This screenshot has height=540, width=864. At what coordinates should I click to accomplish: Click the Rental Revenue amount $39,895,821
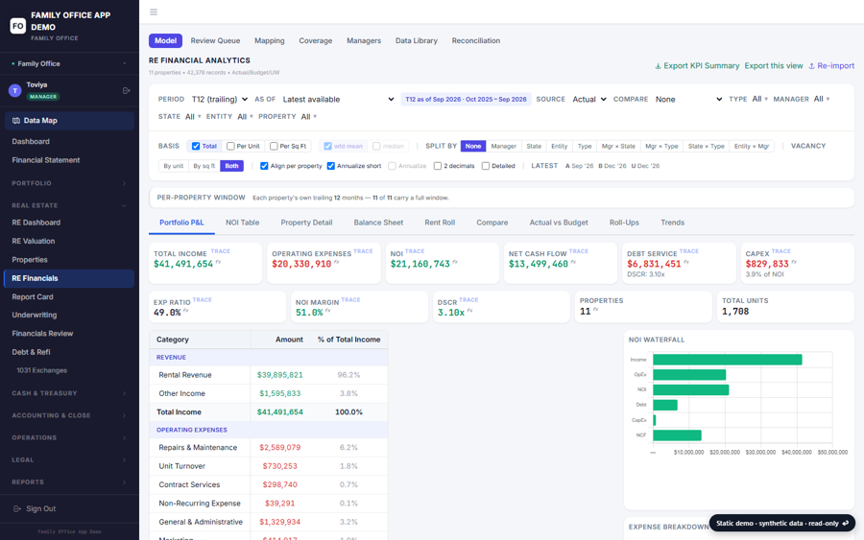coord(280,375)
